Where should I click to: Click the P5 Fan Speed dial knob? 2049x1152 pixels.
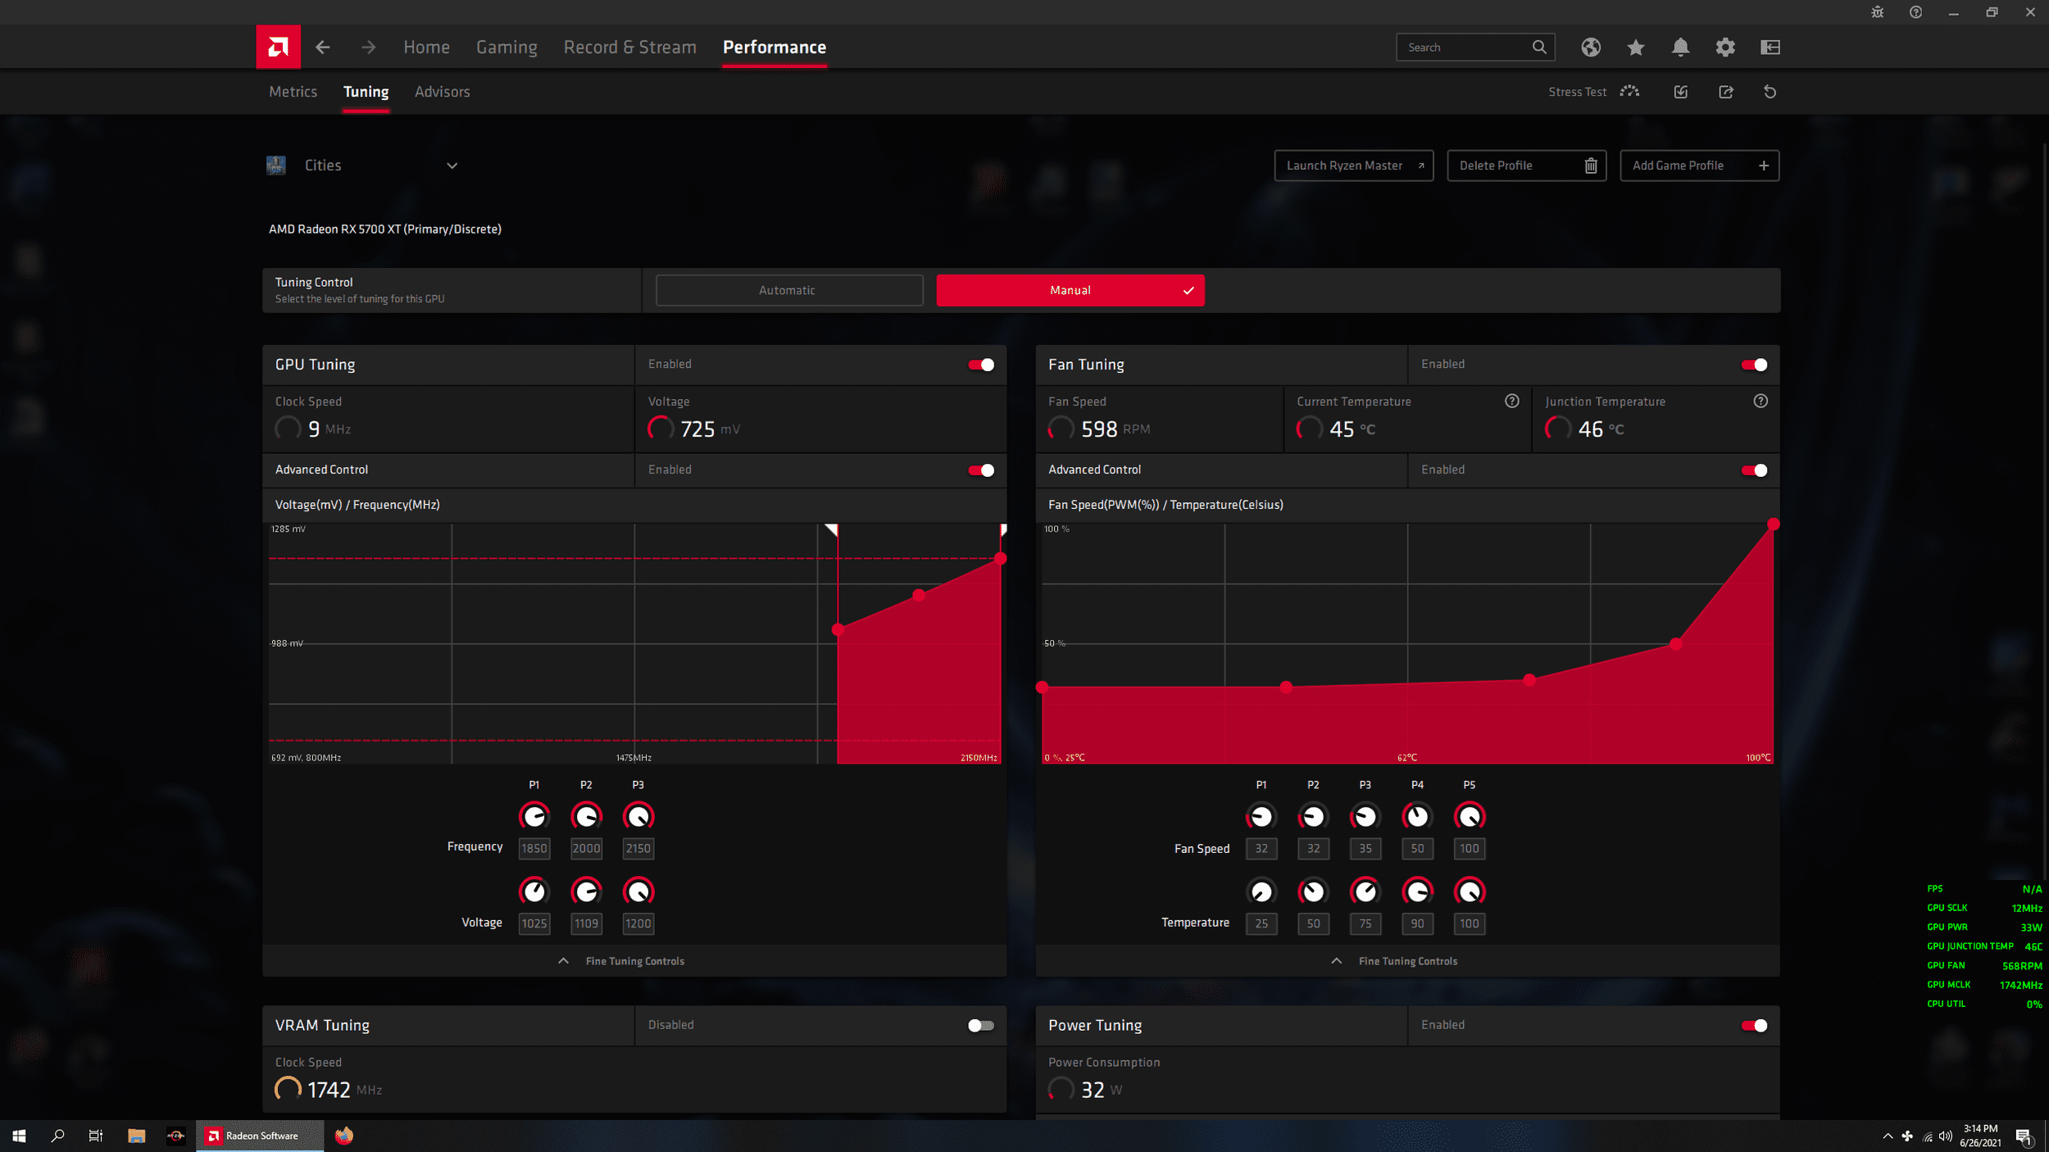pos(1470,816)
